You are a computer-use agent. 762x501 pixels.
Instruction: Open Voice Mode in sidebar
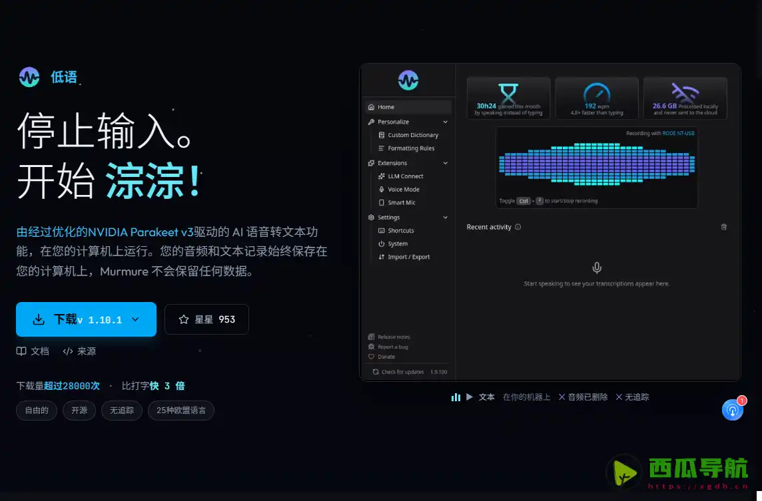pos(404,190)
